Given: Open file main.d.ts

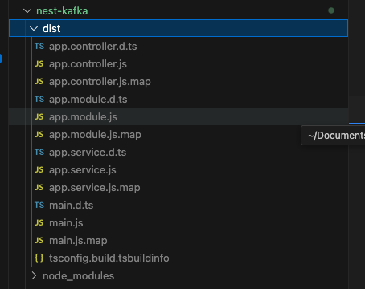Looking at the screenshot, I should (71, 206).
